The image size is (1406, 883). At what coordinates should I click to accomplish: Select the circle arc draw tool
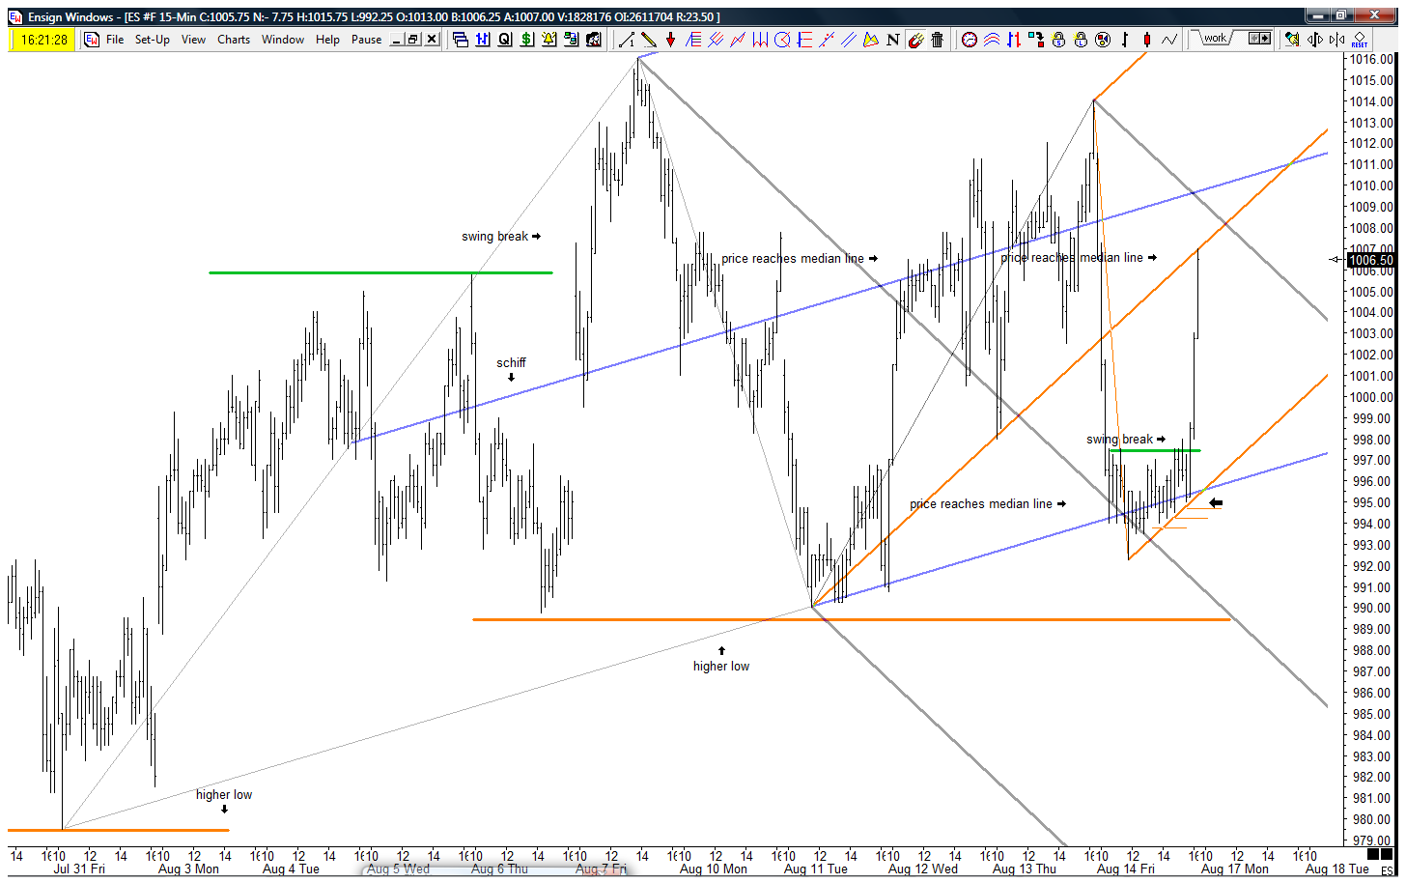782,40
